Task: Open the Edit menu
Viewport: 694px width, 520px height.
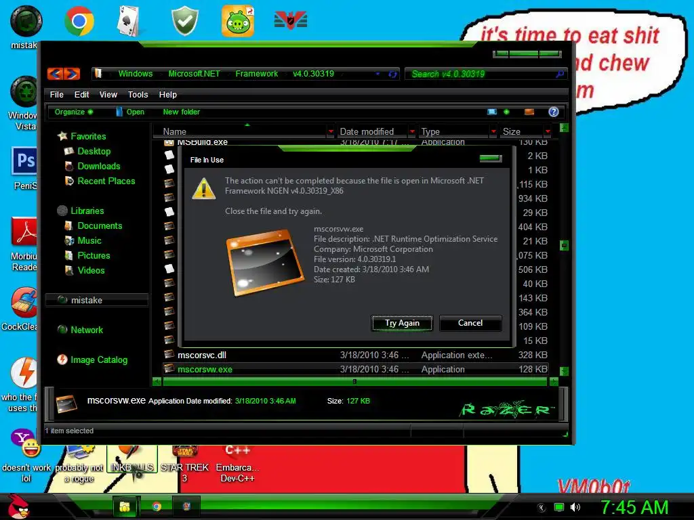Action: 81,95
